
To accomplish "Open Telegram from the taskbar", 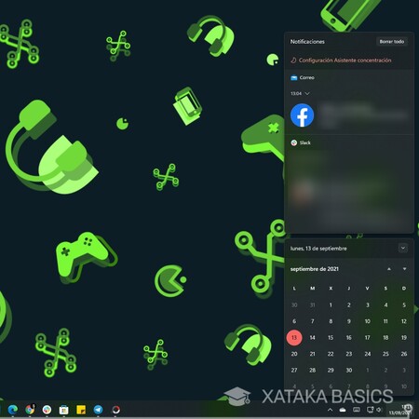I will coord(98,410).
